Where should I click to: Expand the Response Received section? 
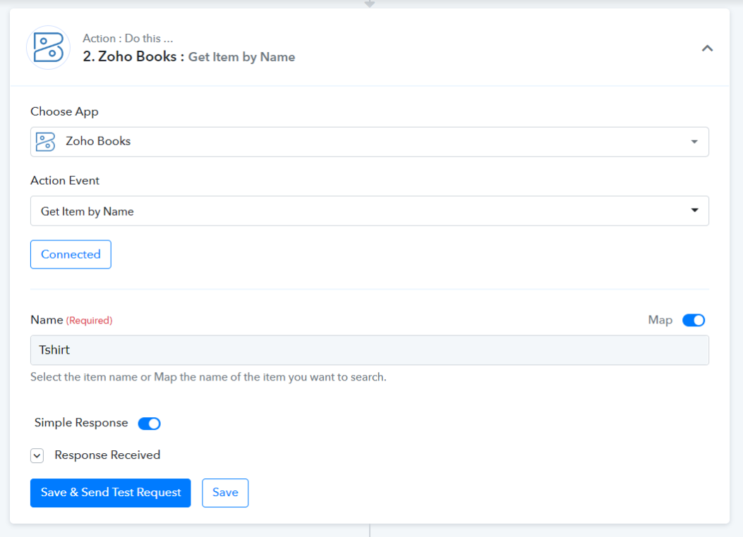click(37, 456)
